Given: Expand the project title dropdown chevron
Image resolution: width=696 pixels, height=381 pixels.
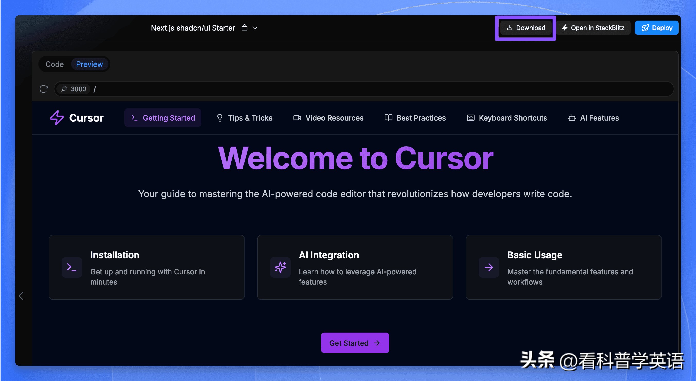Looking at the screenshot, I should pyautogui.click(x=255, y=28).
